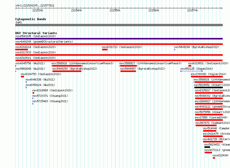
Task: Select nsv5720371 (Chuang2021) label
Action: pyautogui.click(x=50, y=96)
